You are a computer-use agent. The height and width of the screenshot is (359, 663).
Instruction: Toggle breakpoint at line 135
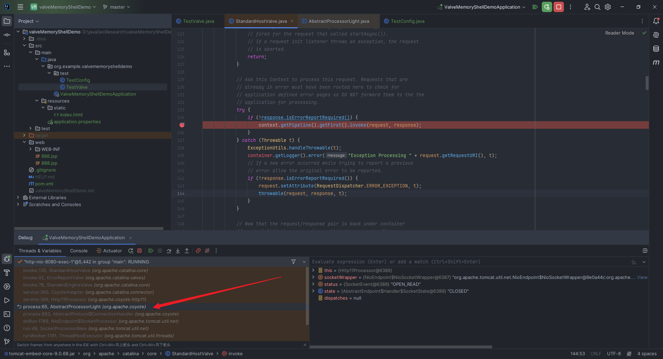click(182, 125)
